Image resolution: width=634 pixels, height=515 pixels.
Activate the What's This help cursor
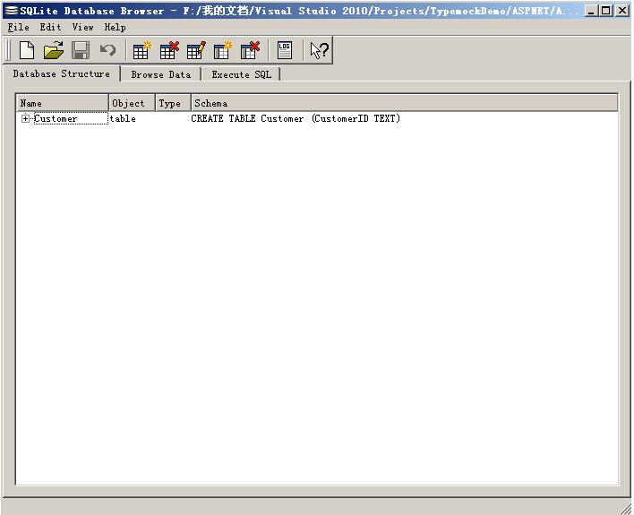pos(319,50)
